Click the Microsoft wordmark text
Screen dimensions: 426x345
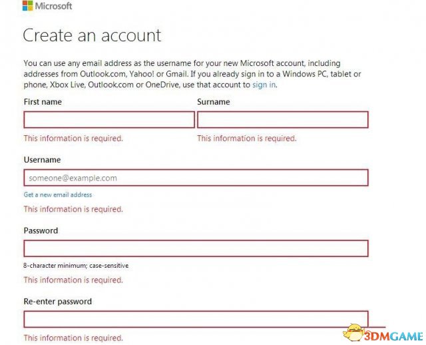53,6
